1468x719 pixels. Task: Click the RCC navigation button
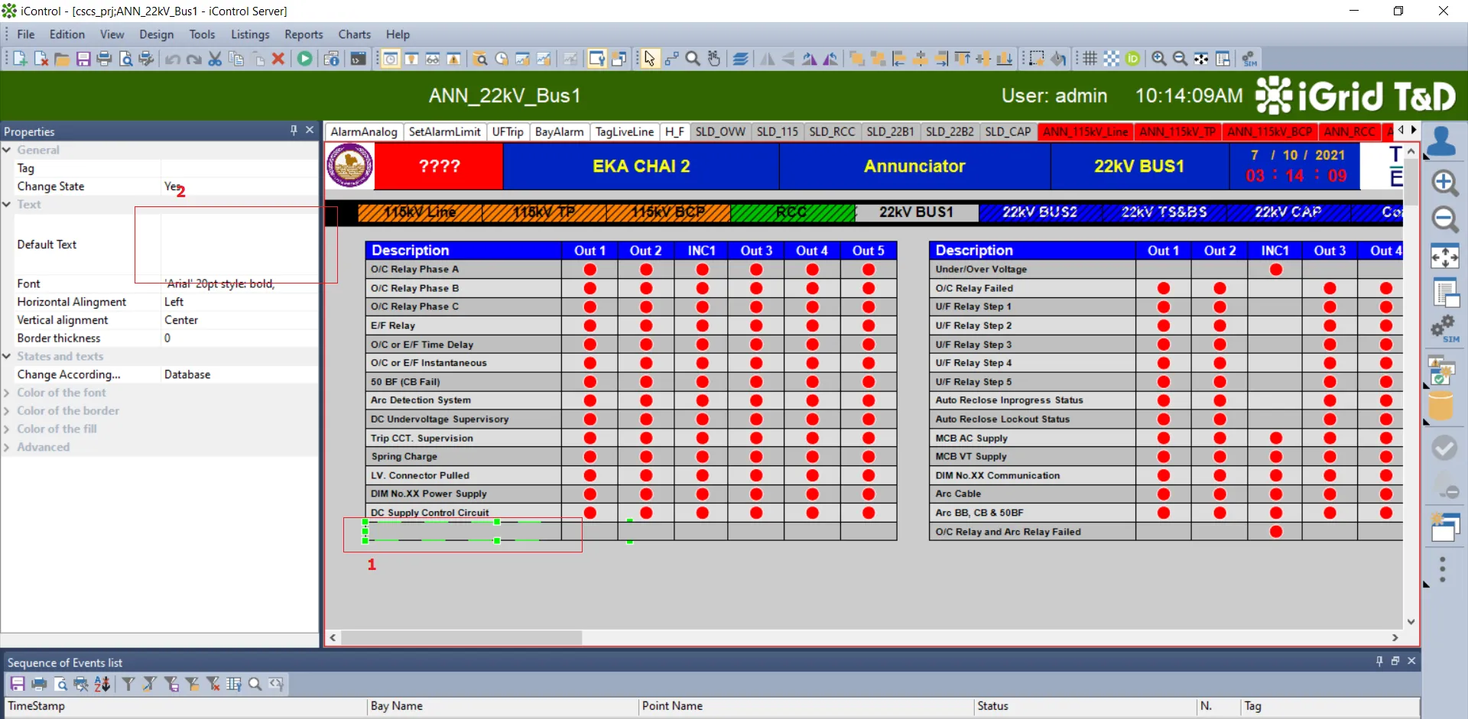click(x=792, y=212)
